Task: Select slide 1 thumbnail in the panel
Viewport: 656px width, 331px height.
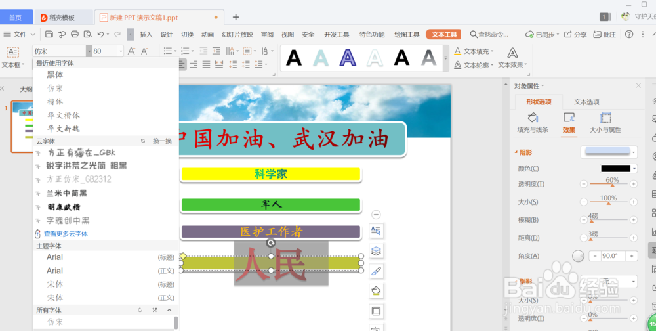Action: click(x=22, y=127)
